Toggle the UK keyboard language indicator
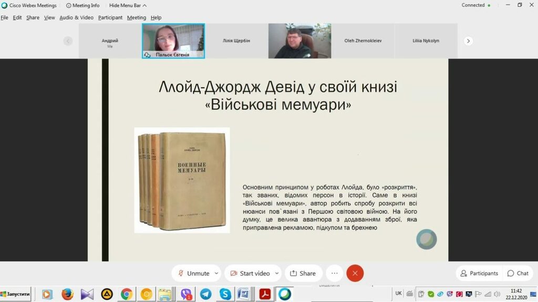The height and width of the screenshot is (302, 538). [398, 294]
